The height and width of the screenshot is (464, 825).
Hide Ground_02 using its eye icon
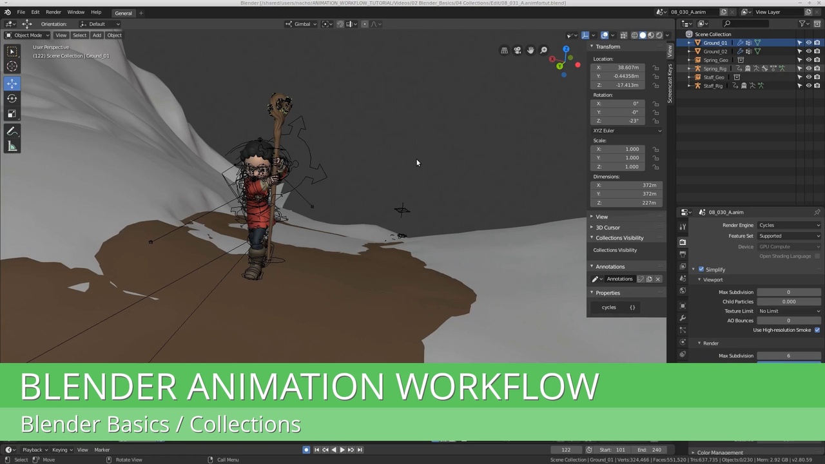coord(808,52)
